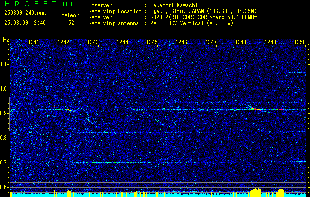The width and height of the screenshot is (310, 197).
Task: Click the 1250 time marker
Action: coord(300,42)
